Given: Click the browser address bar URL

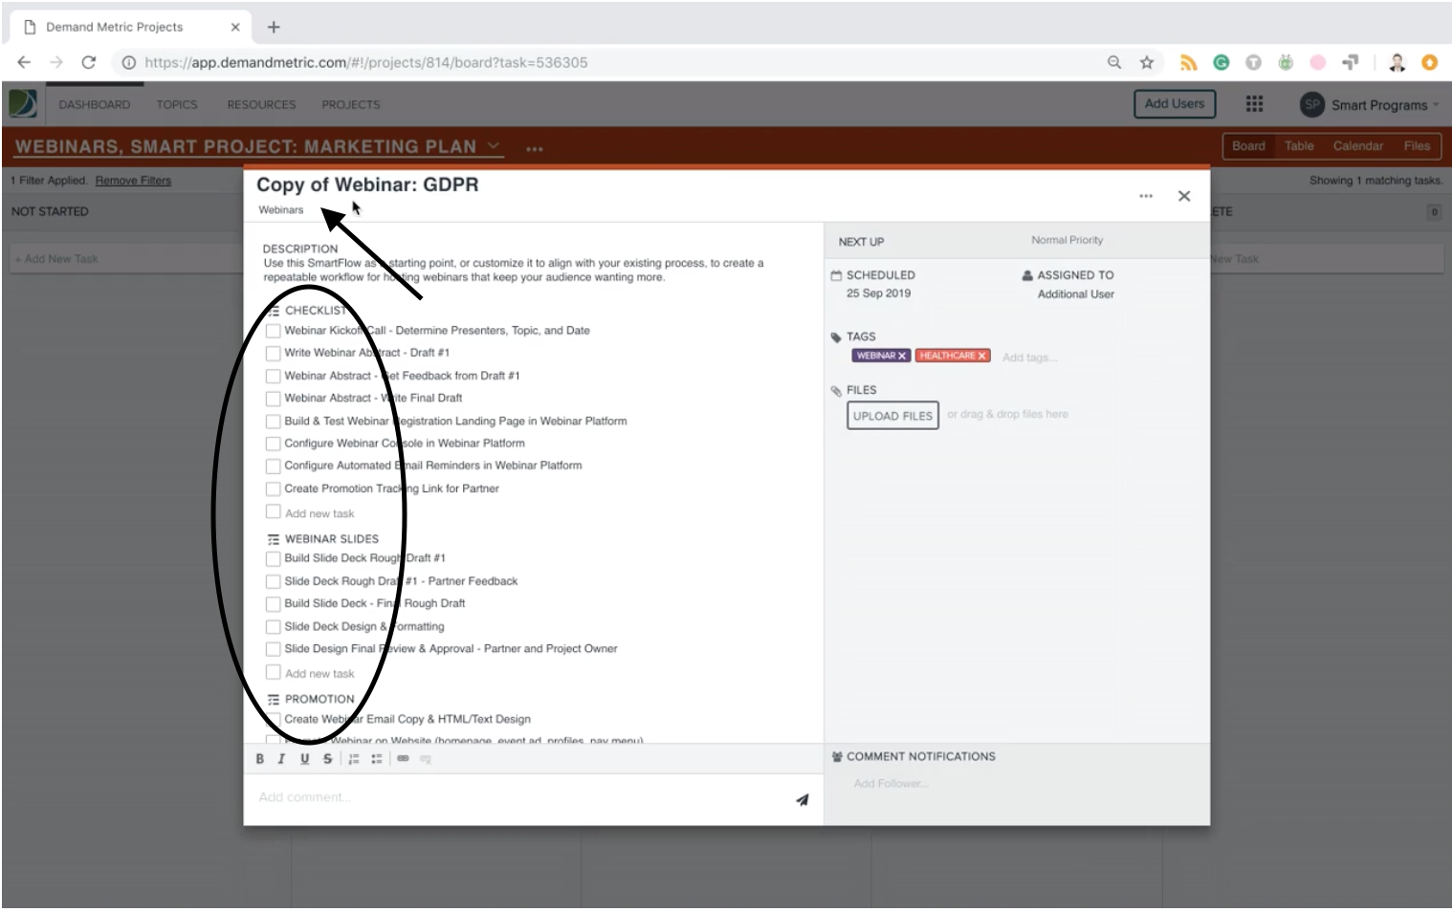Looking at the screenshot, I should point(366,62).
